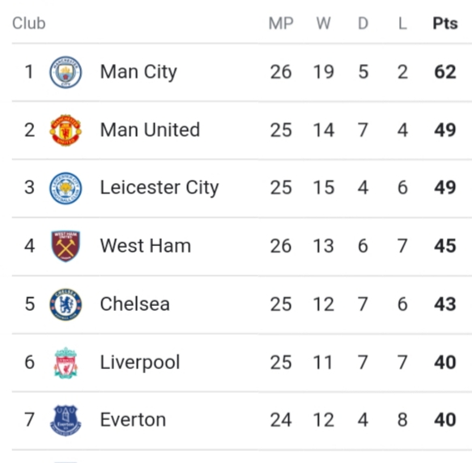This screenshot has width=472, height=463.
Task: Click the W column header
Action: [324, 23]
